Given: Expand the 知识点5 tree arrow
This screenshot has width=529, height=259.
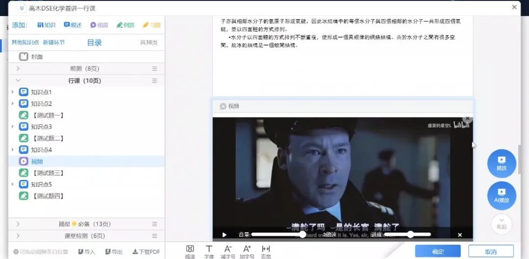Looking at the screenshot, I should tap(13, 184).
